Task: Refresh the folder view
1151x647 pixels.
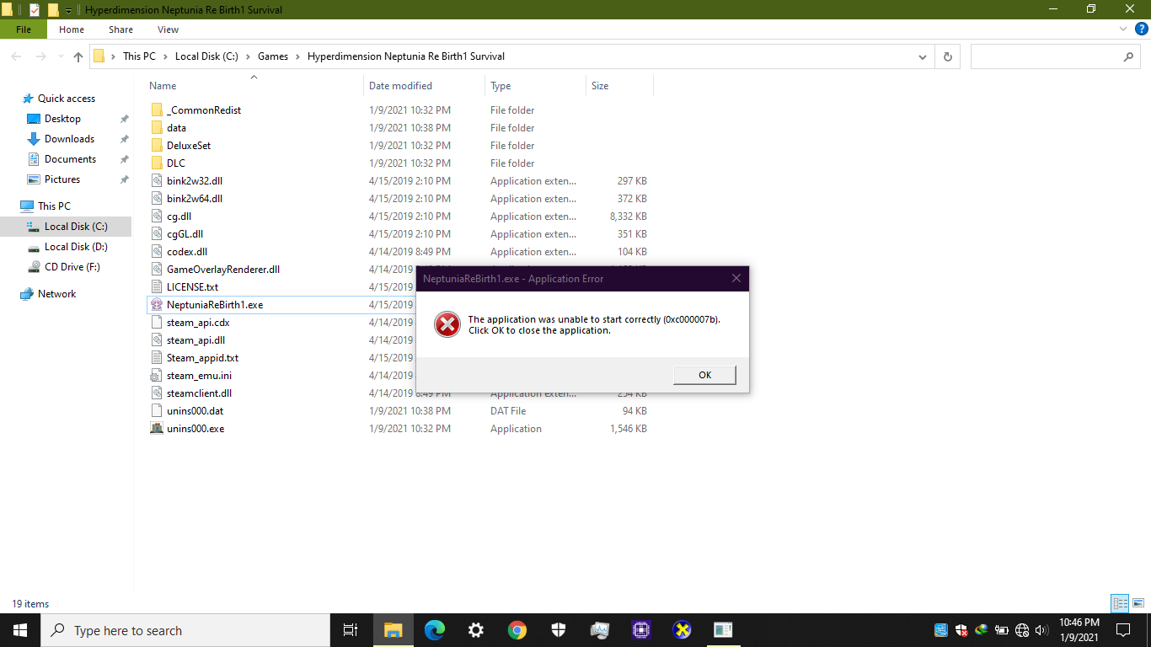Action: coord(948,56)
